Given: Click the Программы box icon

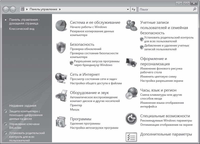Looking at the screenshot, I should (61, 122).
